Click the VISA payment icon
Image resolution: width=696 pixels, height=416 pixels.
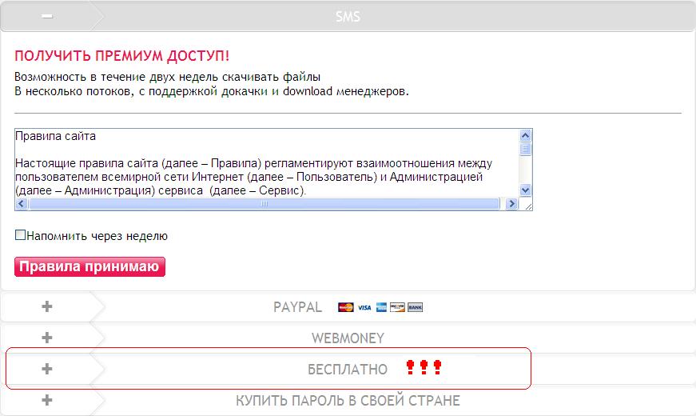pyautogui.click(x=364, y=307)
